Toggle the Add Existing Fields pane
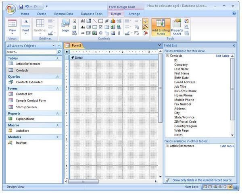Screen dimensions: 242x194 pos(161,27)
